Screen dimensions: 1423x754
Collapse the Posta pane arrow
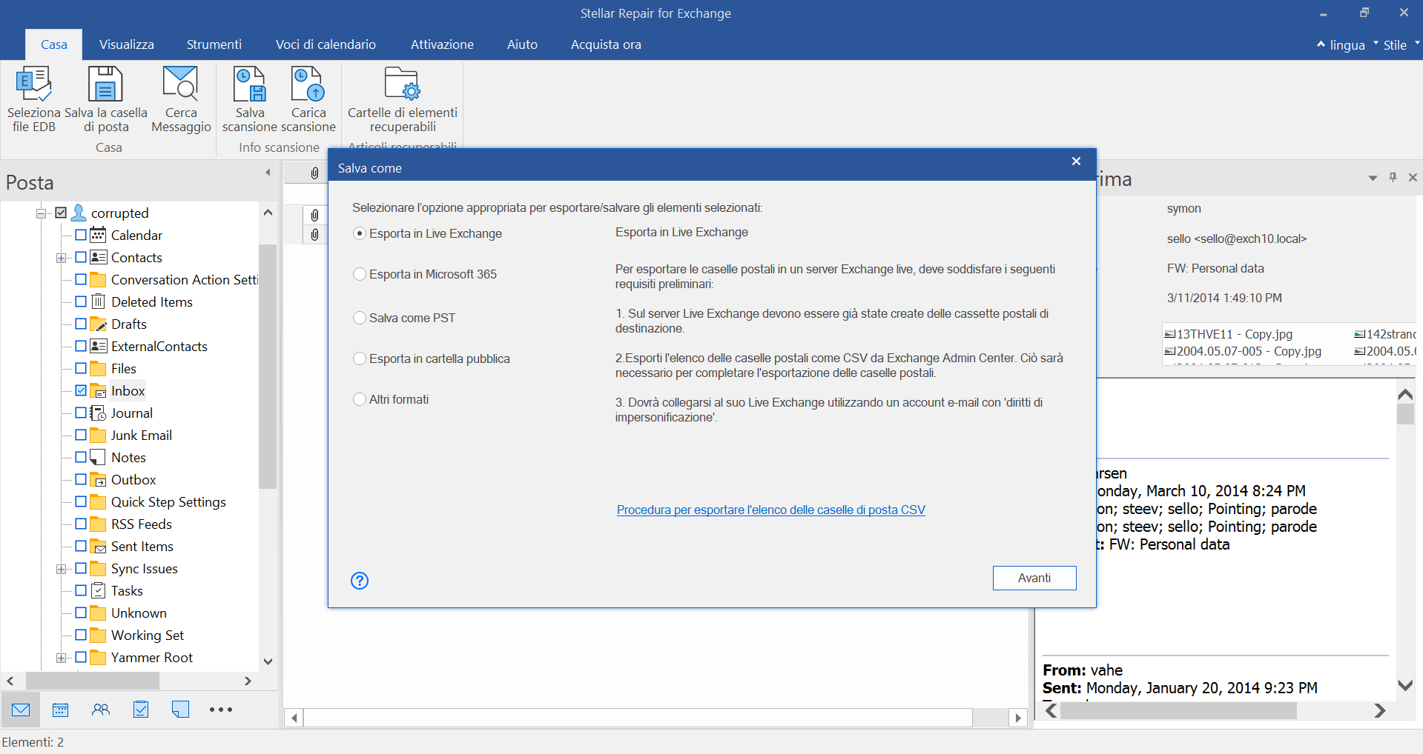(x=268, y=173)
